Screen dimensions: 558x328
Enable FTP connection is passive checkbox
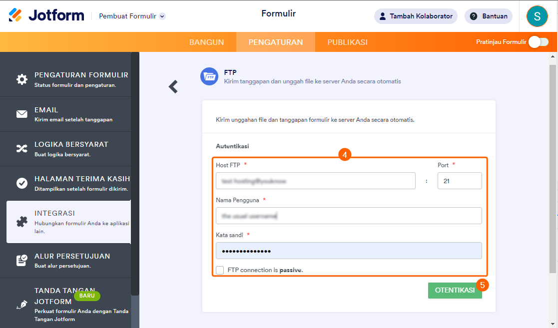(x=220, y=270)
